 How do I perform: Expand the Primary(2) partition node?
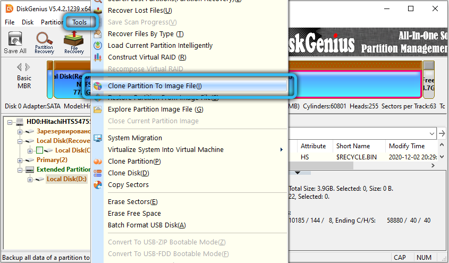20,160
